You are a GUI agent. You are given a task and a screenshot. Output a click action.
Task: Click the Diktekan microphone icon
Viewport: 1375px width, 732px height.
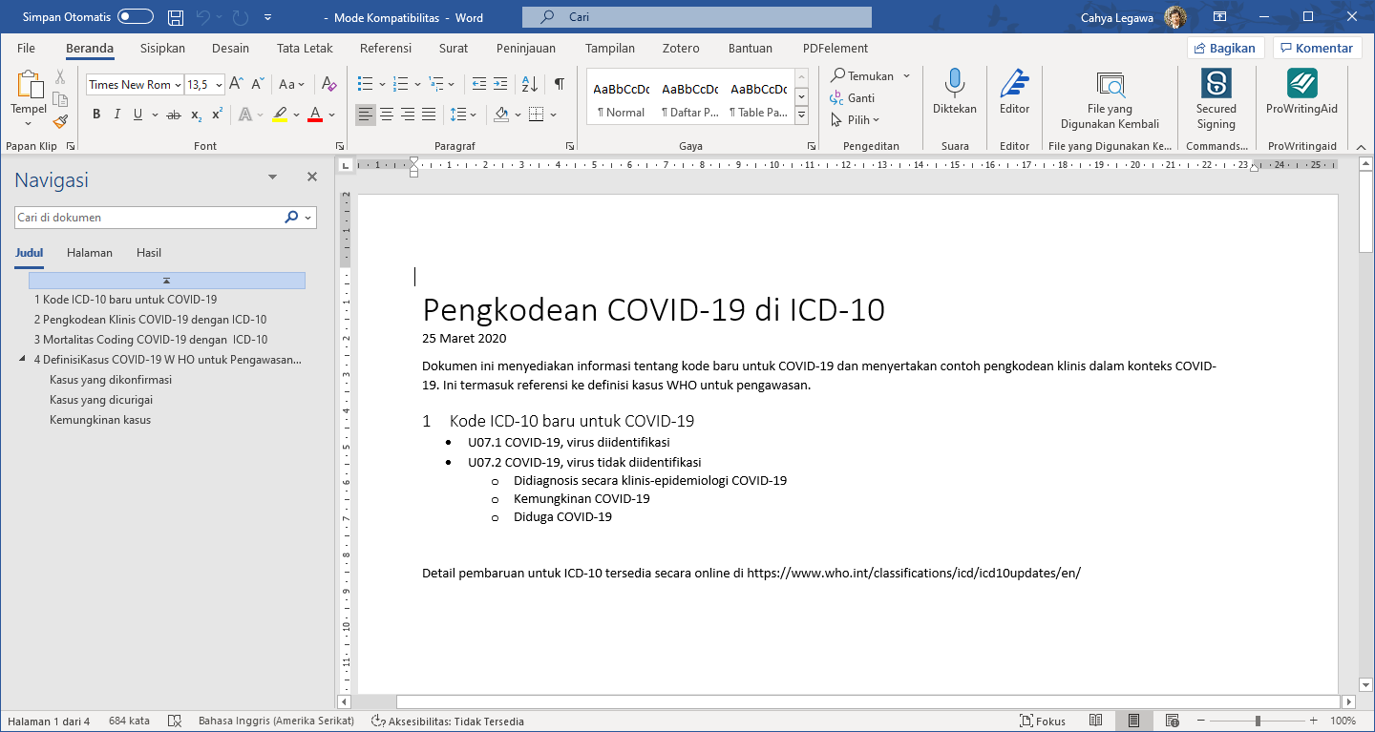coord(954,86)
